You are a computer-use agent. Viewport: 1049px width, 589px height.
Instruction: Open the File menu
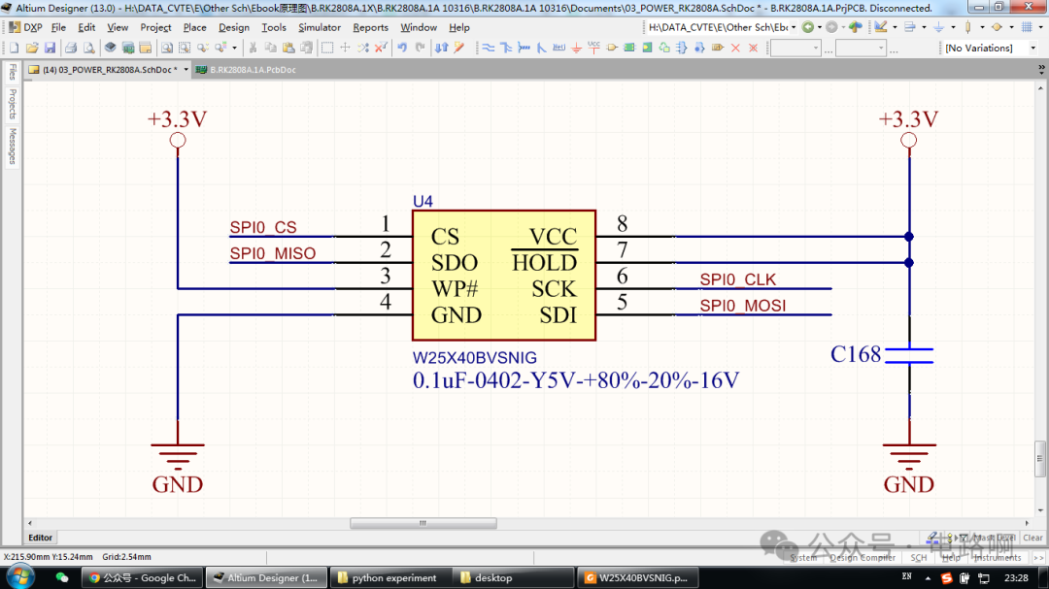tap(58, 27)
